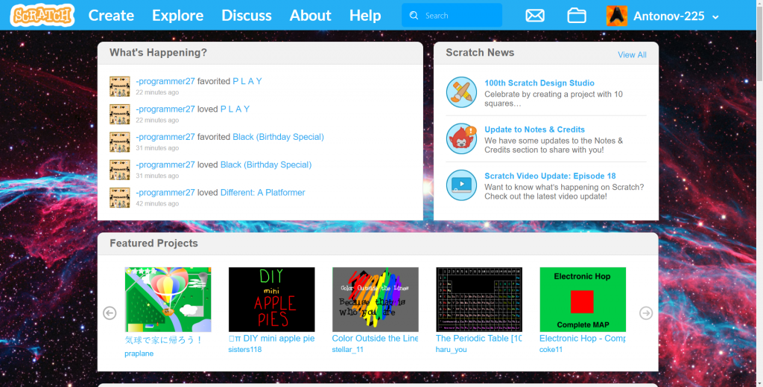This screenshot has width=763, height=387.
Task: Click -programmer27 name in favorited P L A Y row
Action: 165,81
